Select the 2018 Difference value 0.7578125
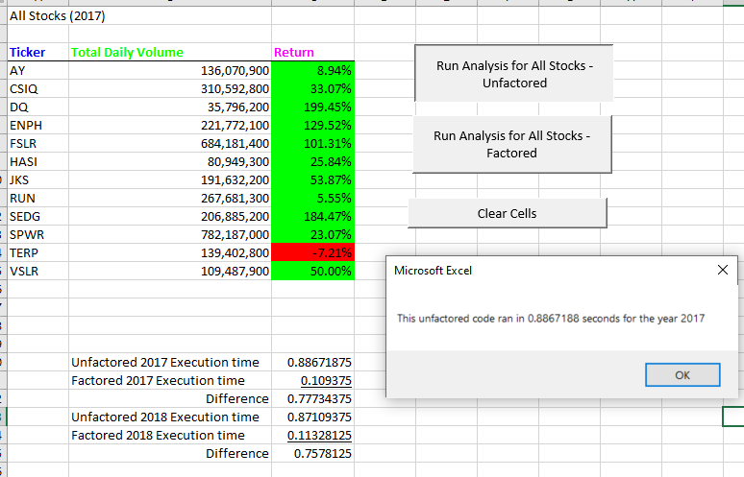Image resolution: width=744 pixels, height=477 pixels. (312, 454)
